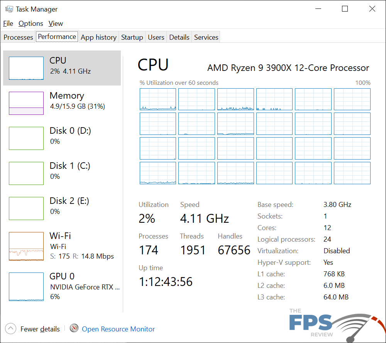Click the Base speed value 3.80 GHz

pos(337,205)
